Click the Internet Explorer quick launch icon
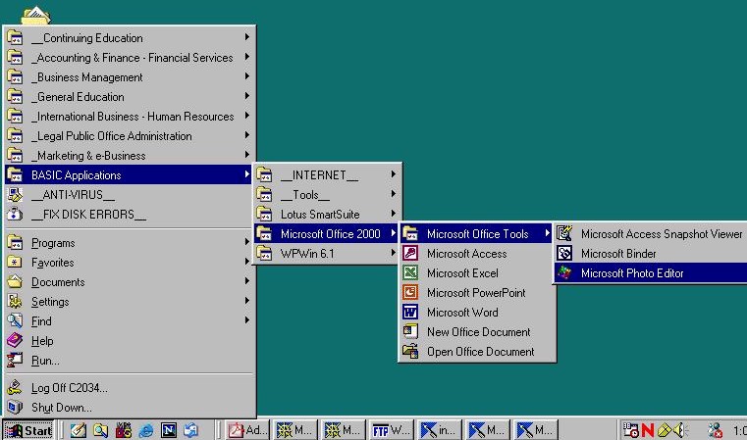747x440 pixels. coord(146,430)
